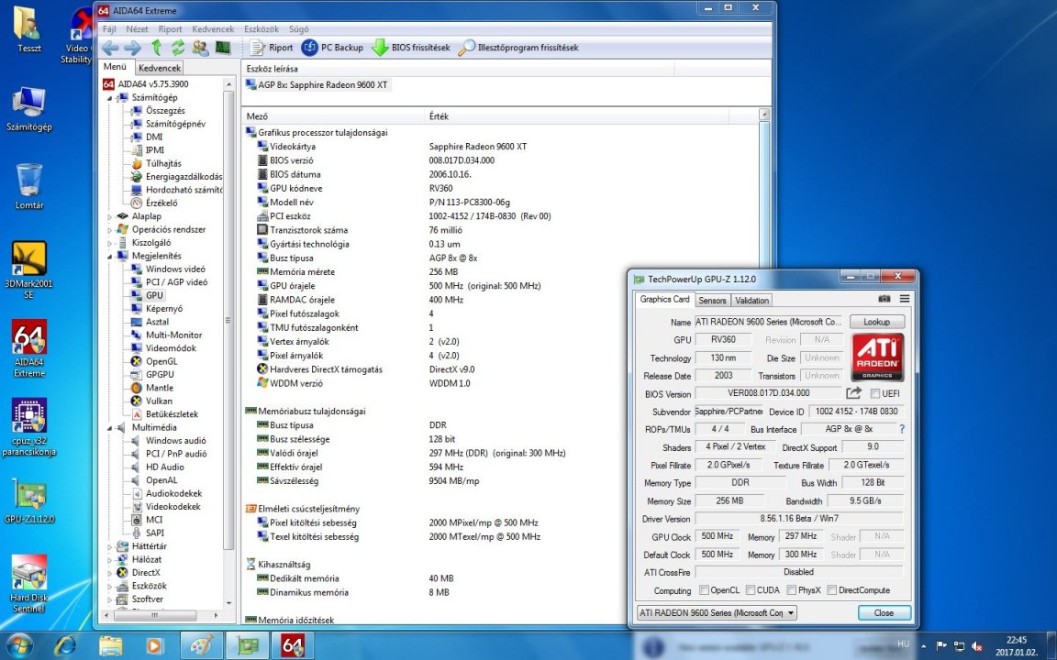The width and height of the screenshot is (1057, 660).
Task: Click the Mező column header
Action: coord(333,115)
